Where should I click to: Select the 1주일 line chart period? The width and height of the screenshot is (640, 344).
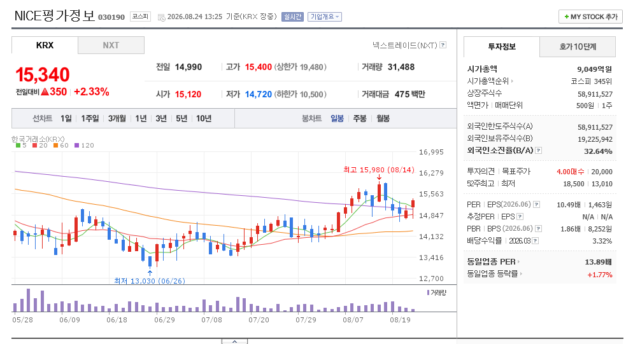[x=90, y=119]
